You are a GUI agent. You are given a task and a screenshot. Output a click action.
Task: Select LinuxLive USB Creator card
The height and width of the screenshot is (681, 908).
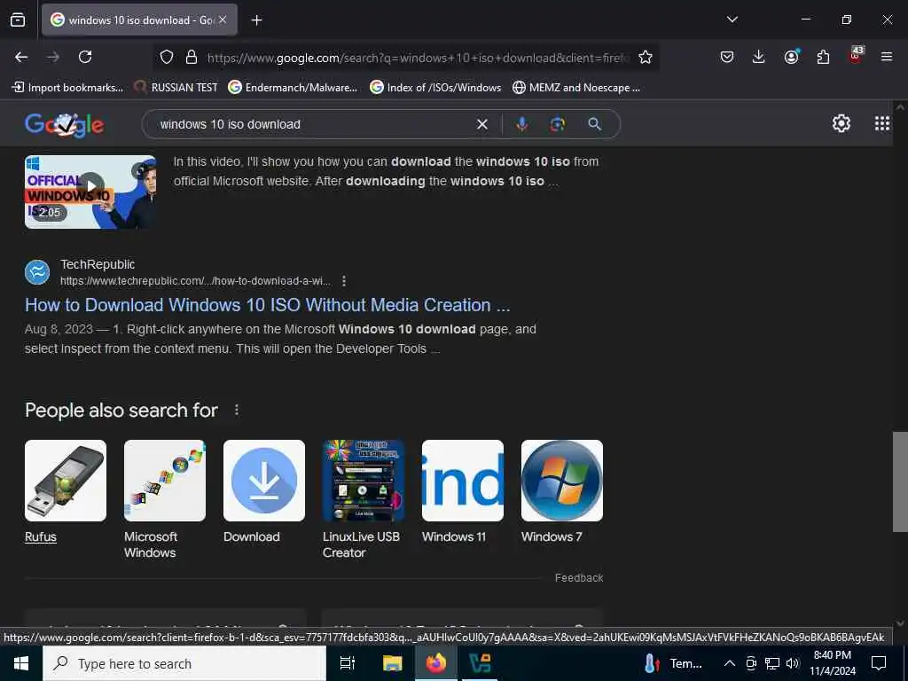click(363, 499)
